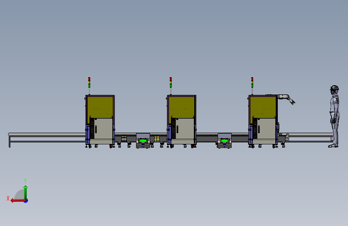
Task: Select the black control panel on leftmost machine
Action: (x=92, y=129)
